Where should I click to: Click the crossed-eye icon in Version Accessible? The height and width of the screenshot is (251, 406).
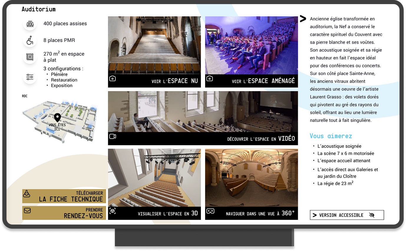click(372, 215)
